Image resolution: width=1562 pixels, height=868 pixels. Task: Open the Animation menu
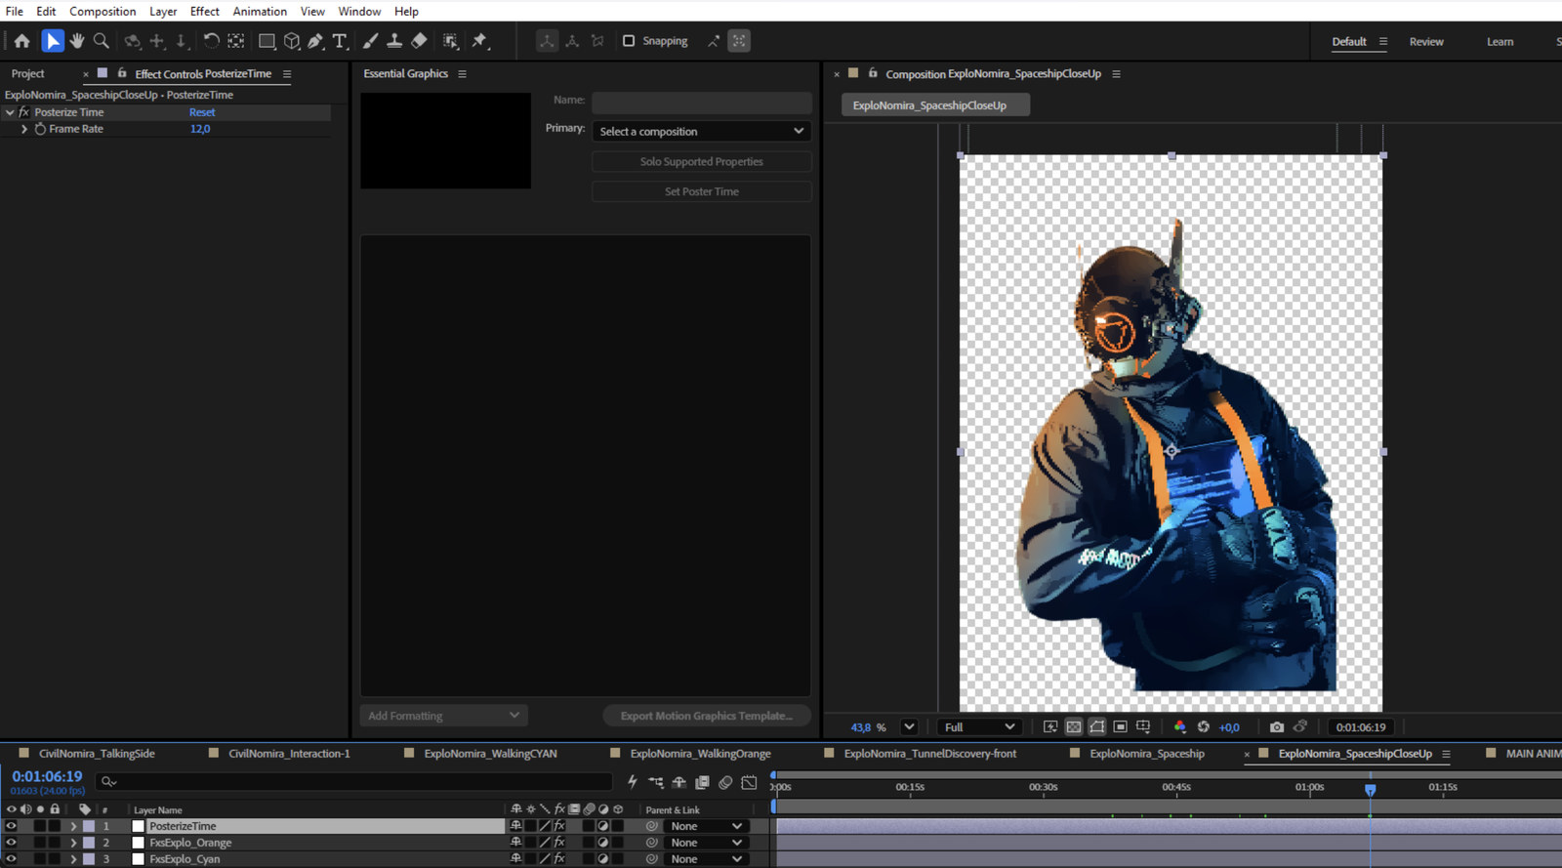pyautogui.click(x=260, y=11)
